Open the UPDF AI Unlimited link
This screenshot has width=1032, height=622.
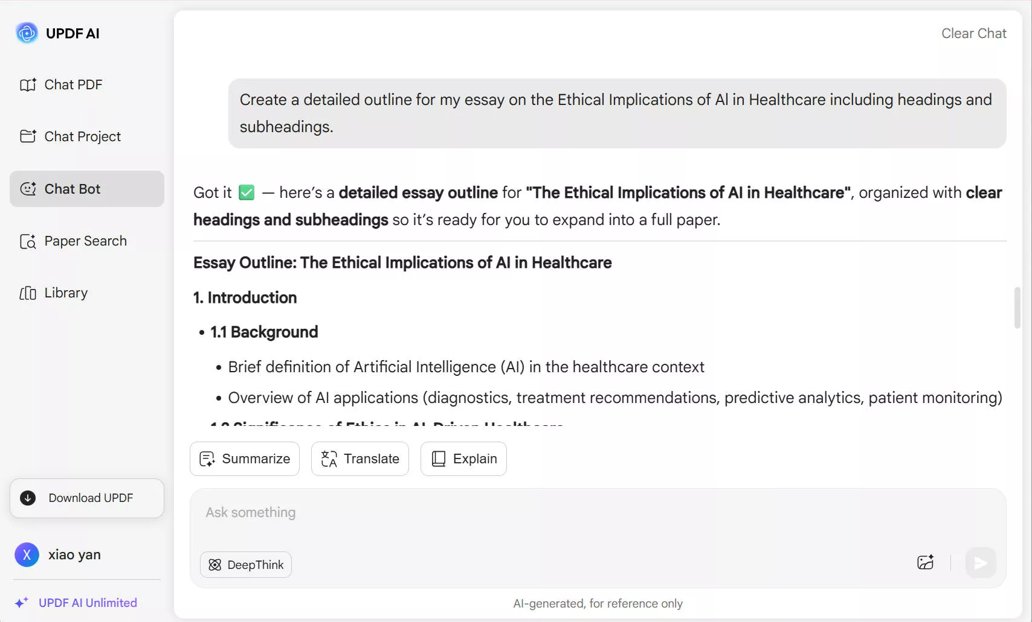(x=88, y=603)
